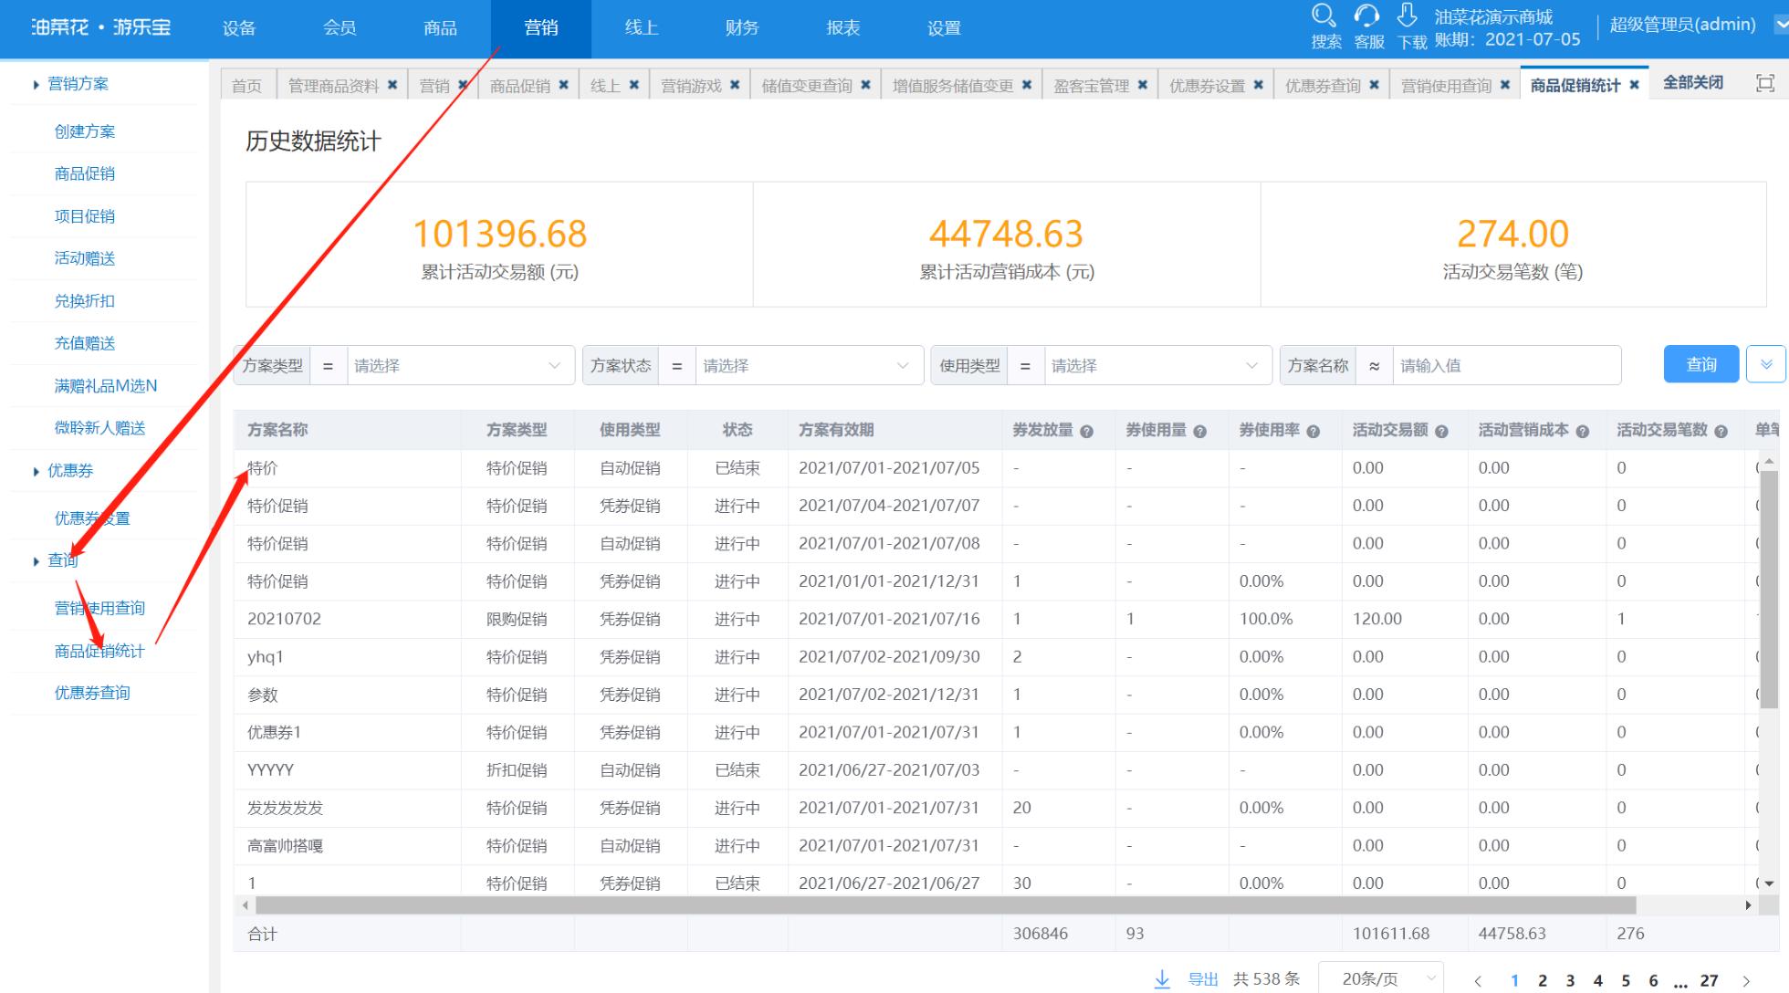Switch to the 首页 tab
1789x993 pixels.
click(246, 86)
